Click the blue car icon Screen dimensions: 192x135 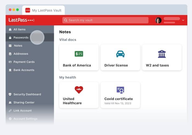click(x=120, y=54)
